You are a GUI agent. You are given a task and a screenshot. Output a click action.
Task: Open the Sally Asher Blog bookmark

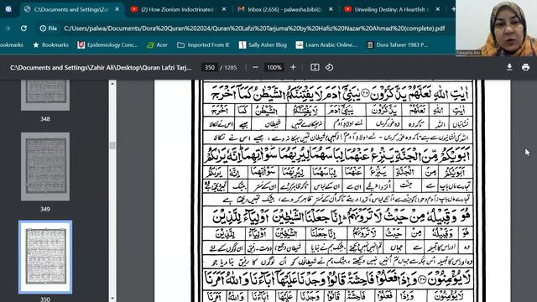pos(263,44)
